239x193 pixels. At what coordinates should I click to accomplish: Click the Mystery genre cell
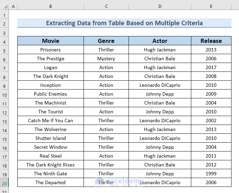106,59
